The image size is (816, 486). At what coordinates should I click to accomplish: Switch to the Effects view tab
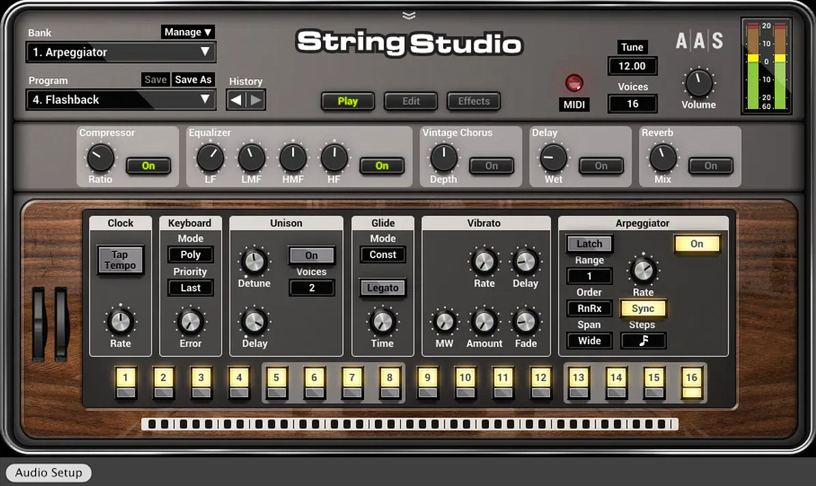point(474,101)
